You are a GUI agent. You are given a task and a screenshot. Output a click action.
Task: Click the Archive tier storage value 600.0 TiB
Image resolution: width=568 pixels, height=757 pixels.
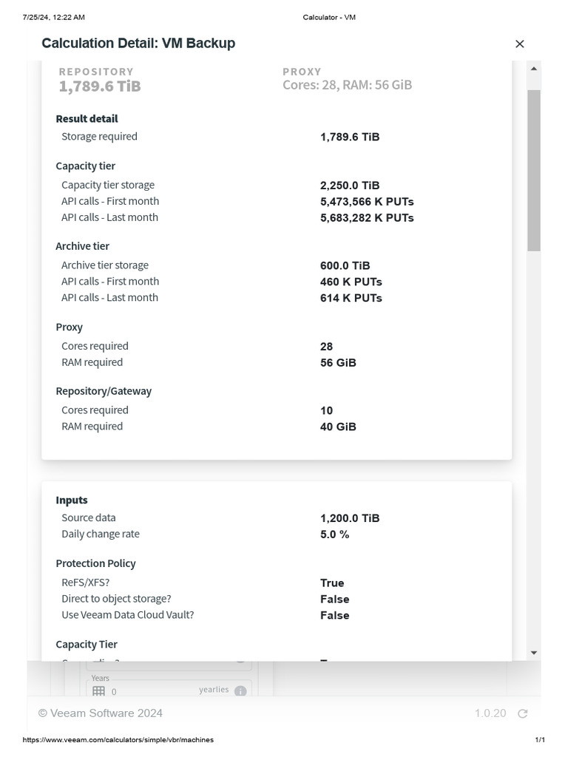pos(345,265)
